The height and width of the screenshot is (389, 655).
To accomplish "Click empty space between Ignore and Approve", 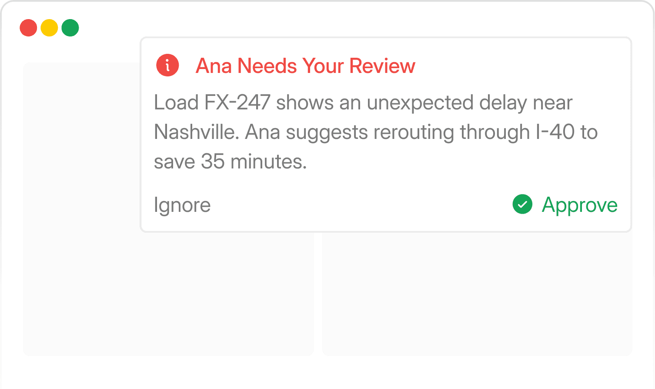I will click(x=361, y=205).
